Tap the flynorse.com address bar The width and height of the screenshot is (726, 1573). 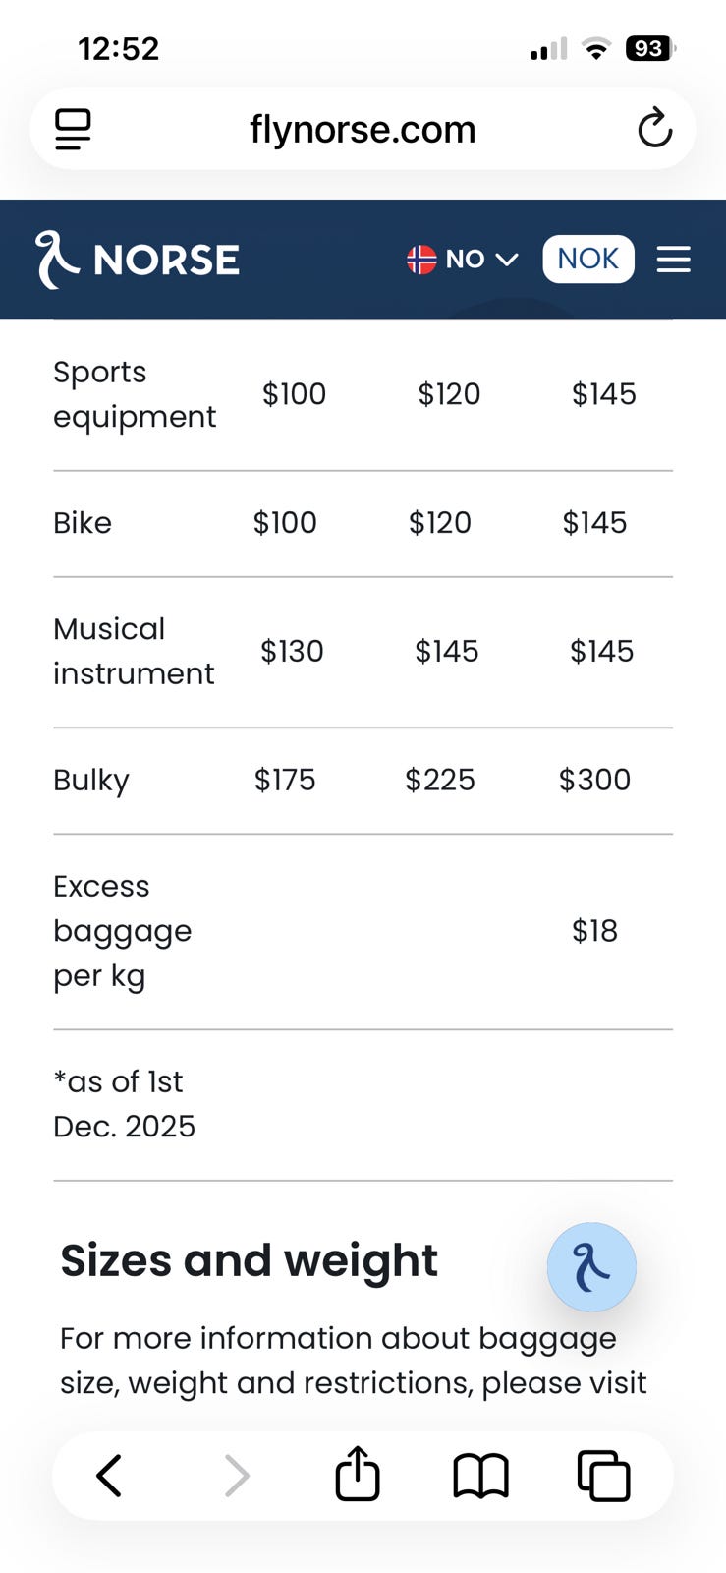(x=363, y=129)
